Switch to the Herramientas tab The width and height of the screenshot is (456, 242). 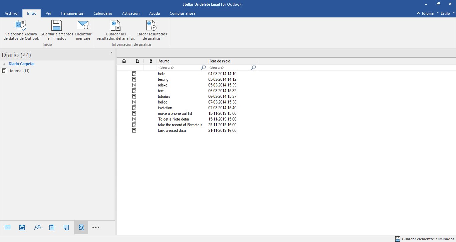72,13
